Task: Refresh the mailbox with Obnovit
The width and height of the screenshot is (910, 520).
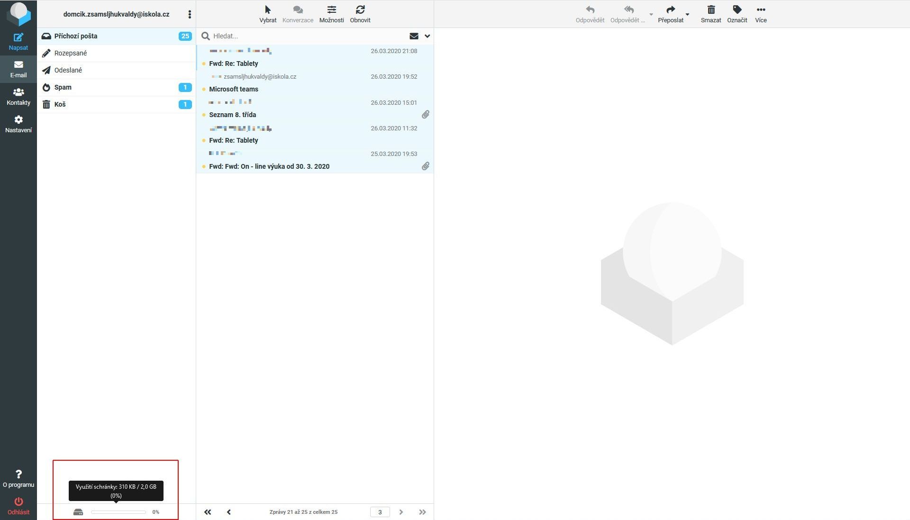Action: pyautogui.click(x=360, y=14)
